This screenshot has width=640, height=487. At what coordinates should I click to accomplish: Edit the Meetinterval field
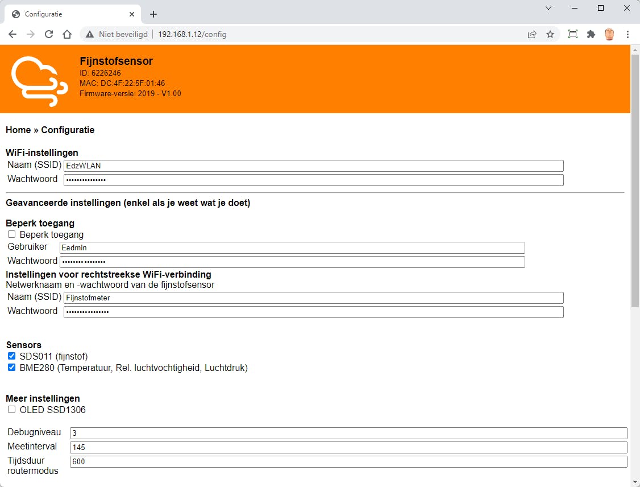(x=348, y=447)
